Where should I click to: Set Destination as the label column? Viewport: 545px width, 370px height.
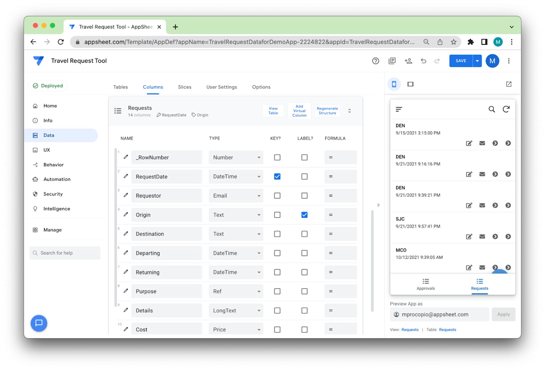[x=304, y=234]
